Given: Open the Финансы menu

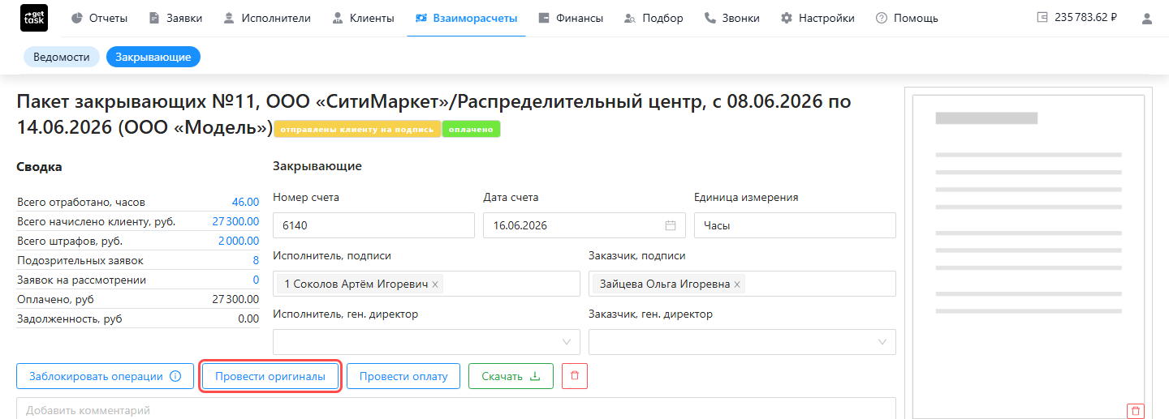Looking at the screenshot, I should (572, 18).
